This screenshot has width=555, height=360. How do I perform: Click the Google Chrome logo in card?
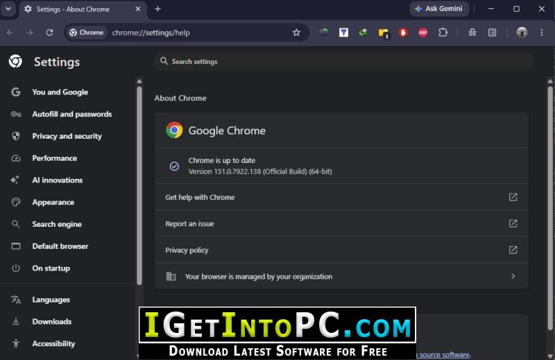[174, 130]
